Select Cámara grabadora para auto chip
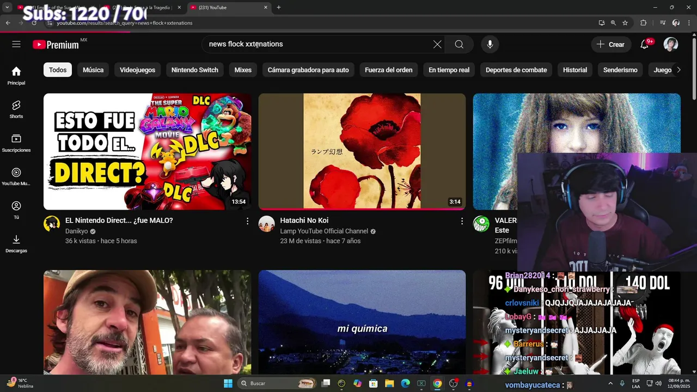This screenshot has height=392, width=697. tap(308, 70)
